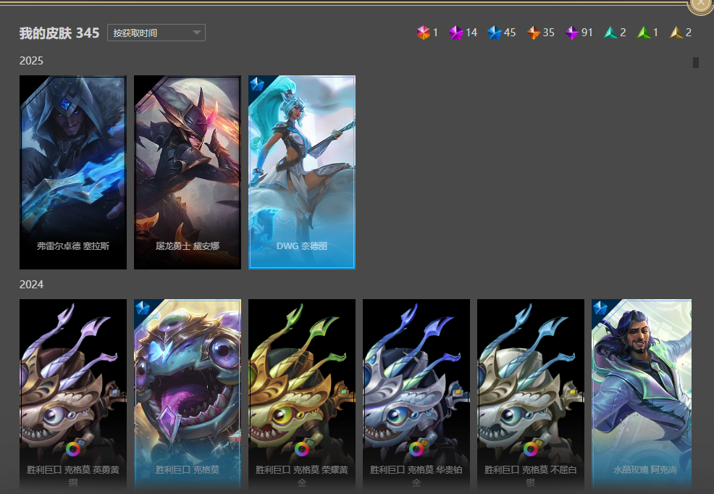Select the 胜利巨口 克格莫 英勇黄铜 card
This screenshot has height=494, width=714.
click(73, 395)
